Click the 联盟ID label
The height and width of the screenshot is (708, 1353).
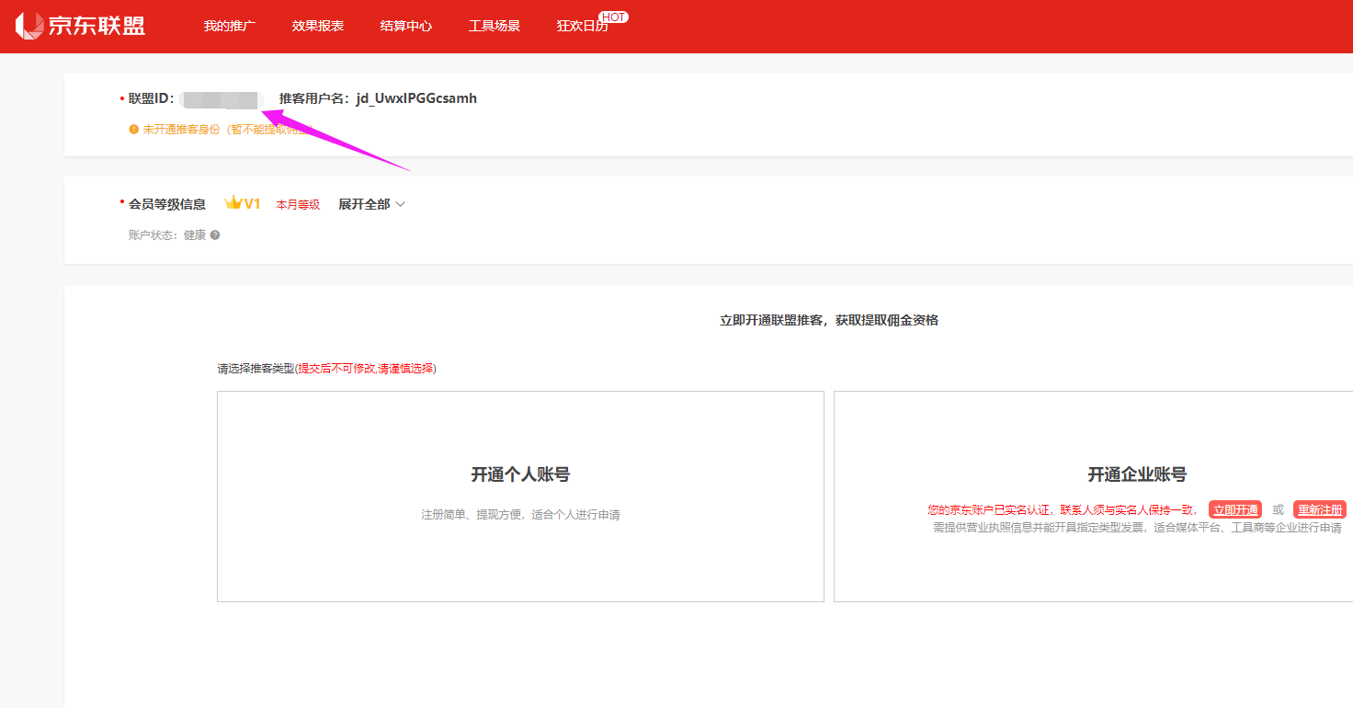click(152, 98)
